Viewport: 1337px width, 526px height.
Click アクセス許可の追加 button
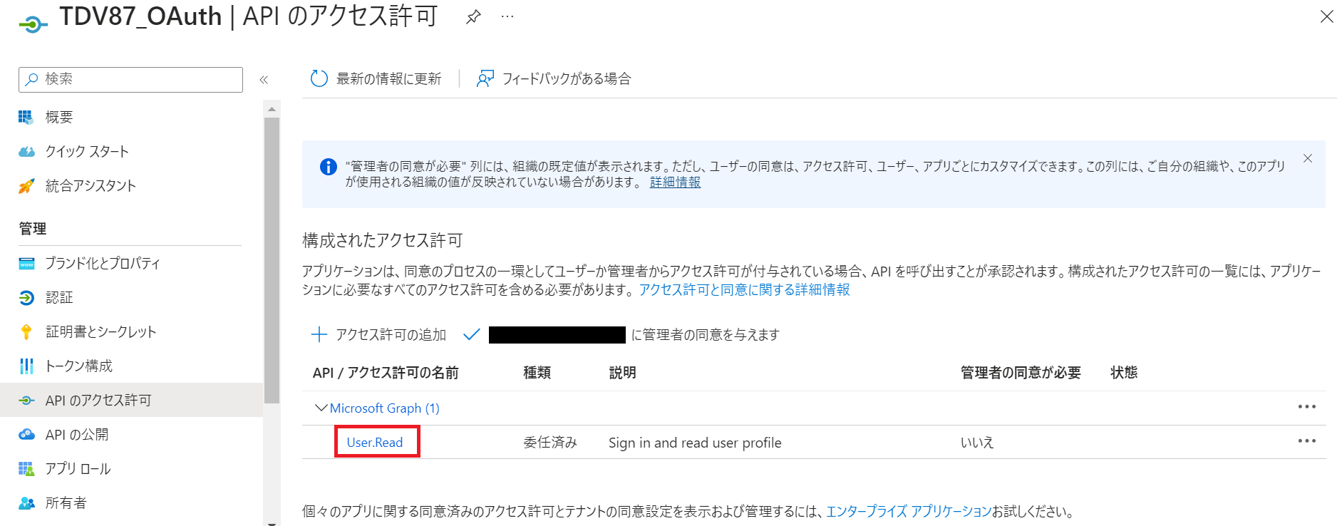(x=379, y=334)
